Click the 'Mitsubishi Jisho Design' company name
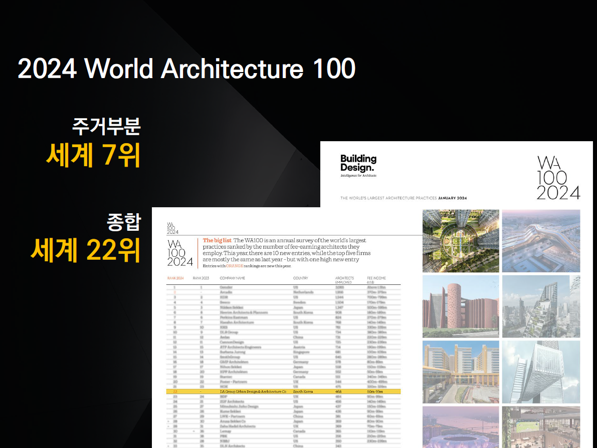Screen dimensions: 597x448 click(x=239, y=406)
